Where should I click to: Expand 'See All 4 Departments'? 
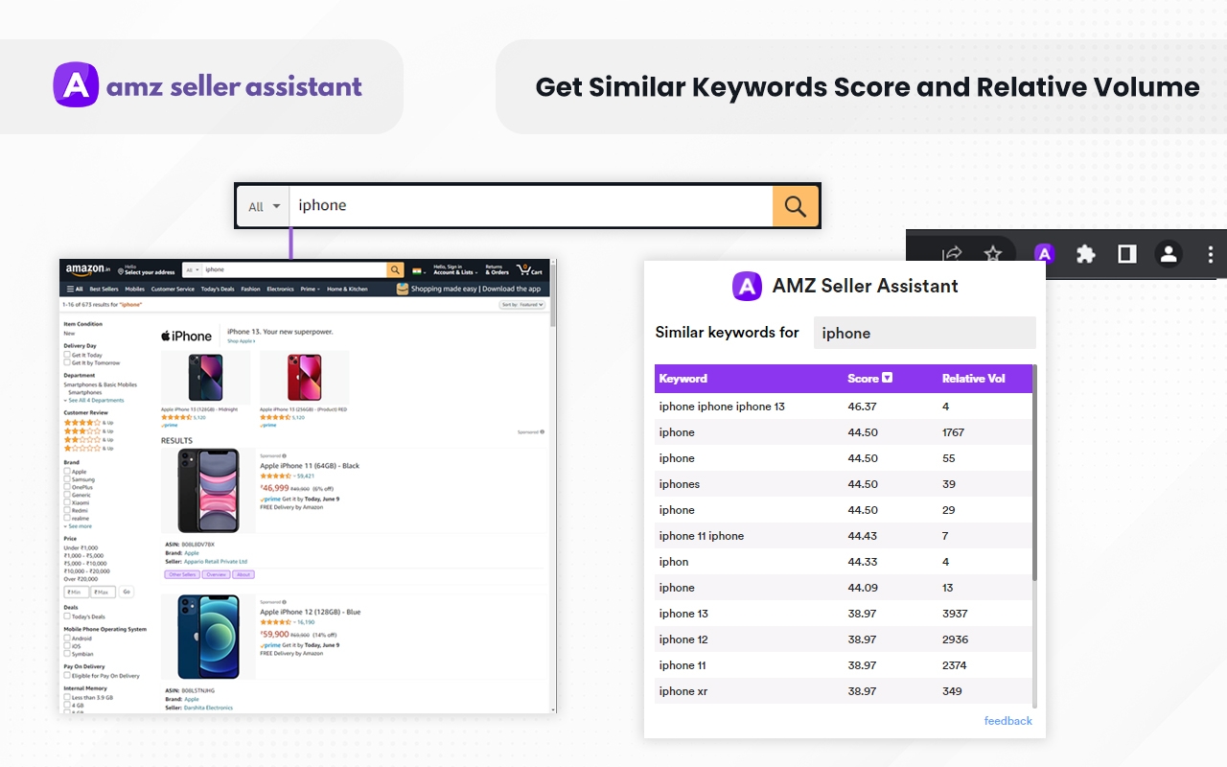94,400
